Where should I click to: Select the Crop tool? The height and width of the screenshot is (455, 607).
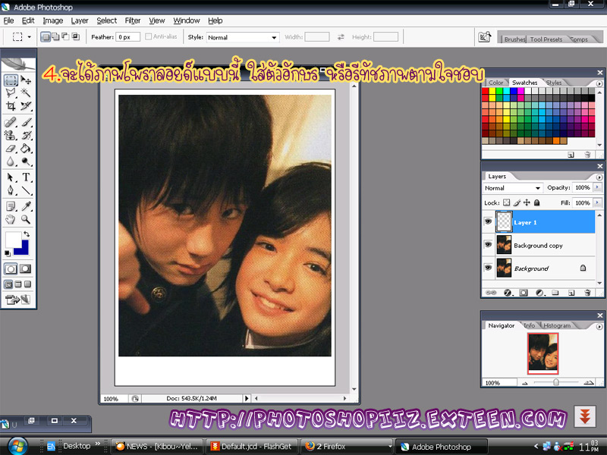11,106
